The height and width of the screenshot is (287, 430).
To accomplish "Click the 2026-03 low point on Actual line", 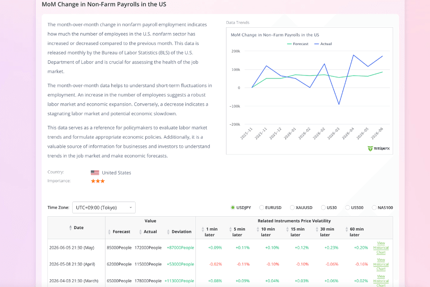I will tap(339, 104).
